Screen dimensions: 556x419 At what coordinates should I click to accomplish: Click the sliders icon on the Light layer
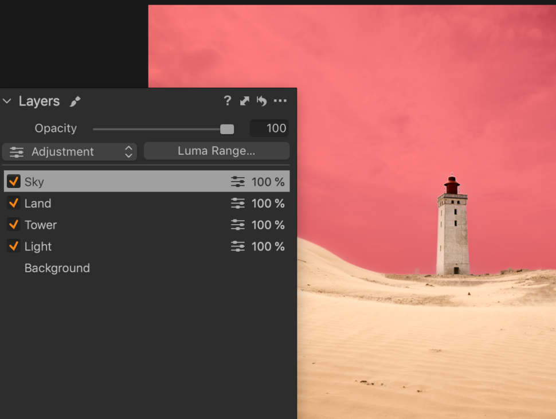[x=237, y=246]
